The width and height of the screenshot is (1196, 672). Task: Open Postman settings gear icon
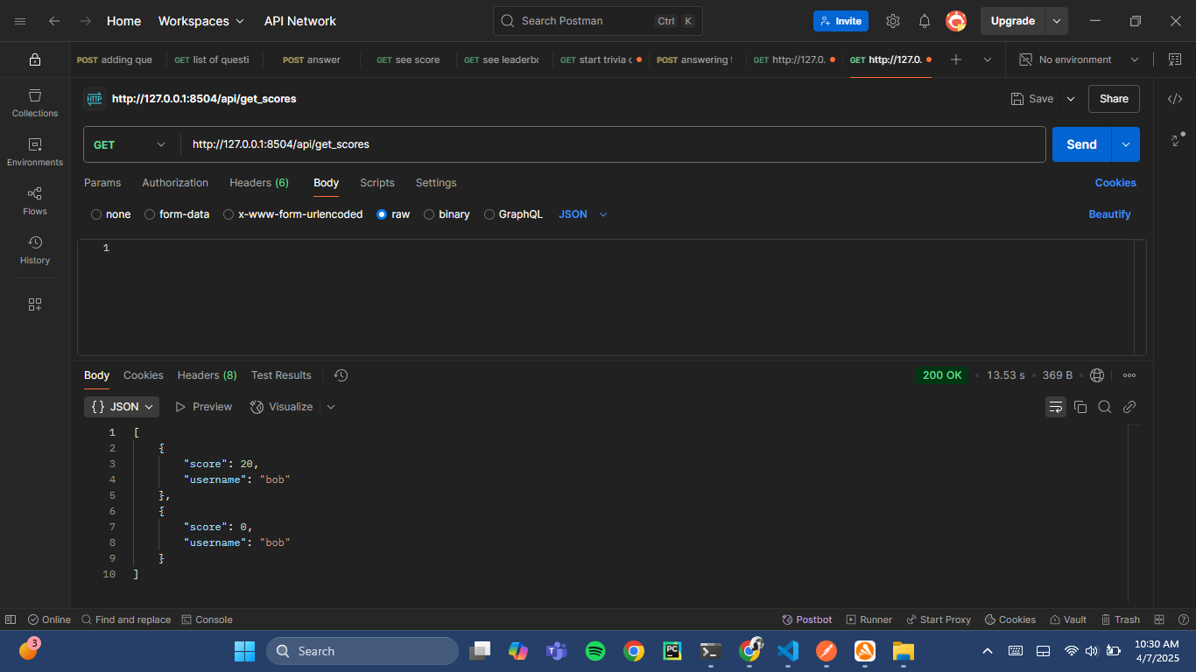(893, 21)
